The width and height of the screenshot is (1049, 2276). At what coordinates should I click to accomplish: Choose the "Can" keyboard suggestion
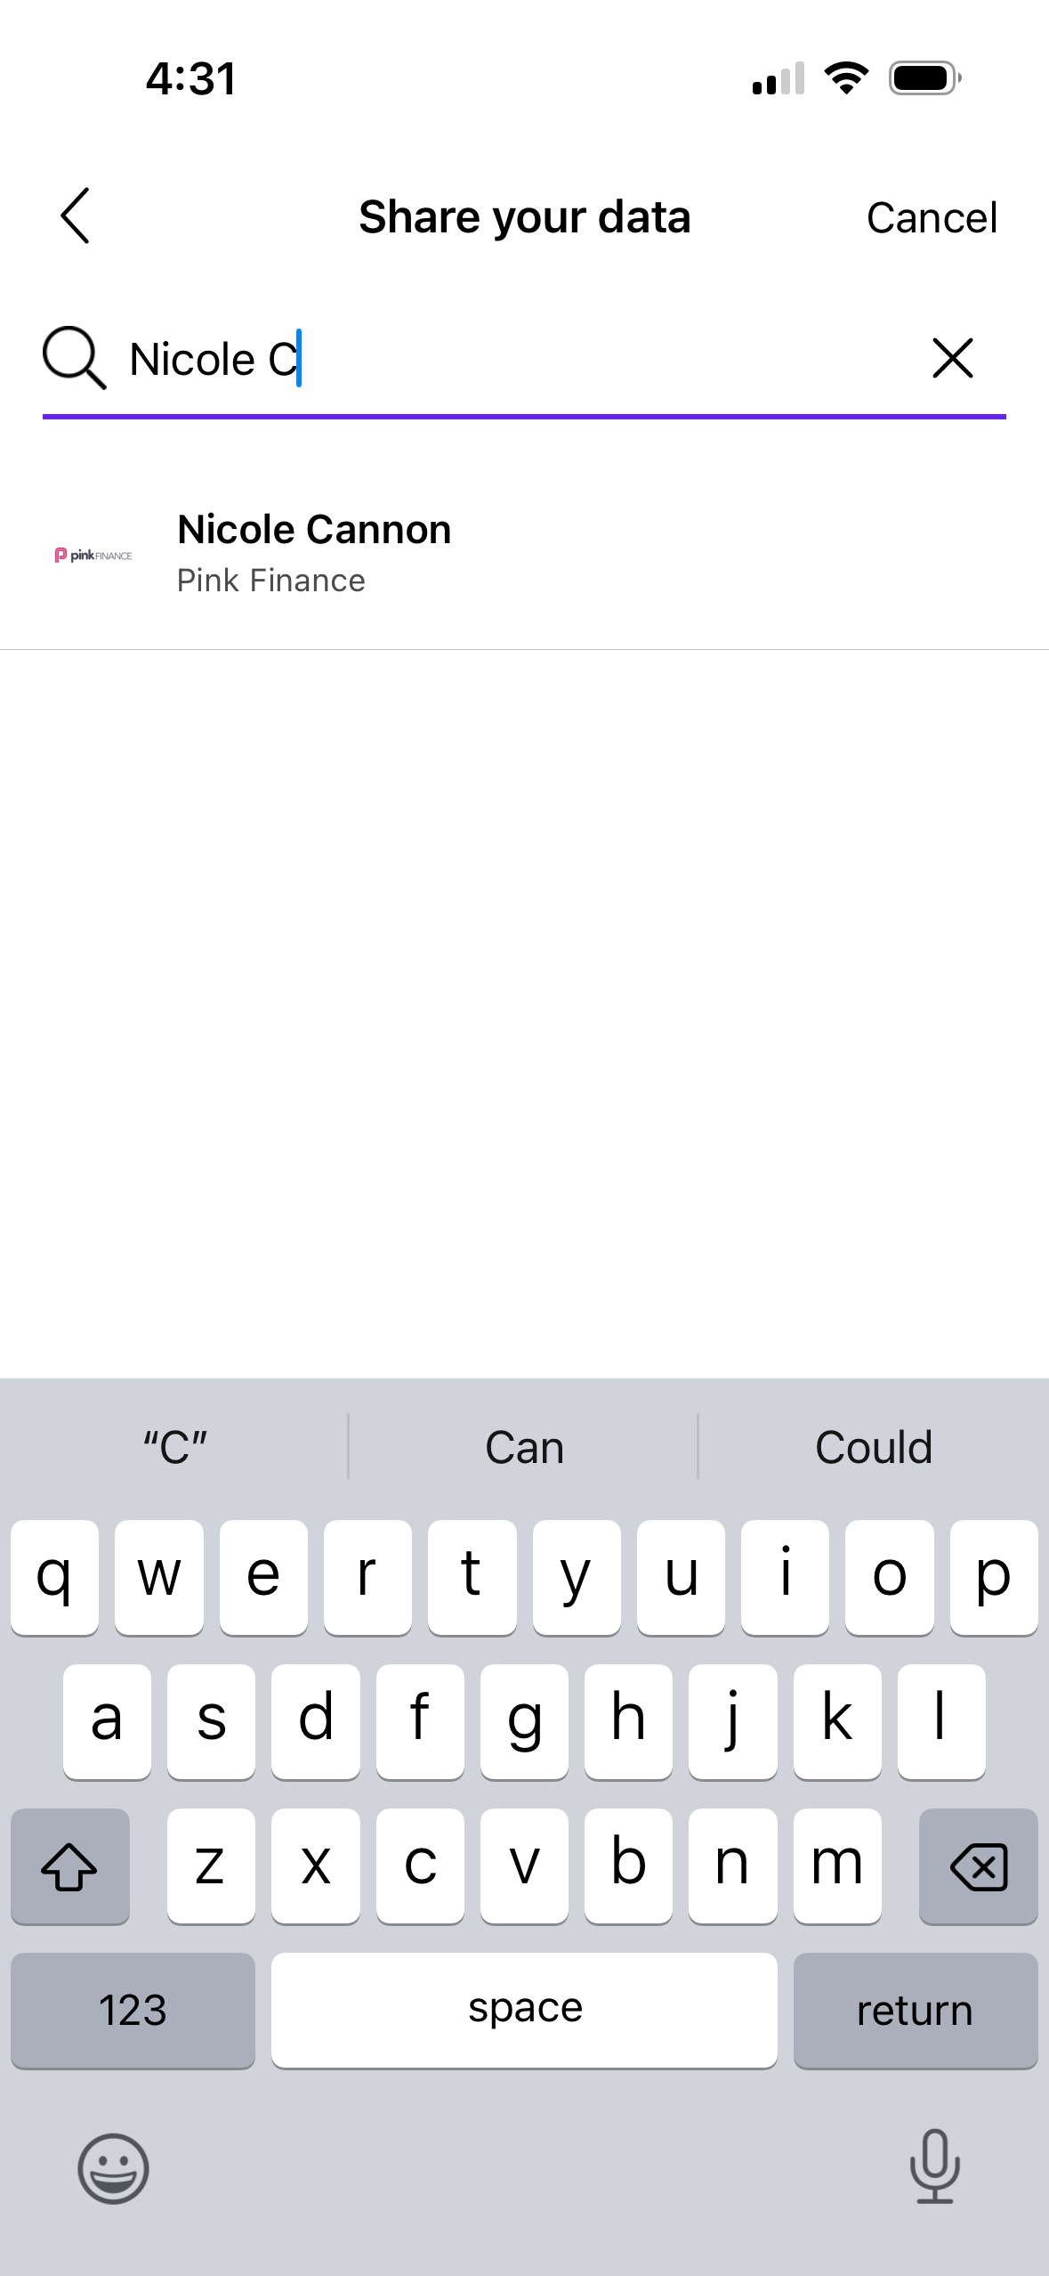(524, 1447)
